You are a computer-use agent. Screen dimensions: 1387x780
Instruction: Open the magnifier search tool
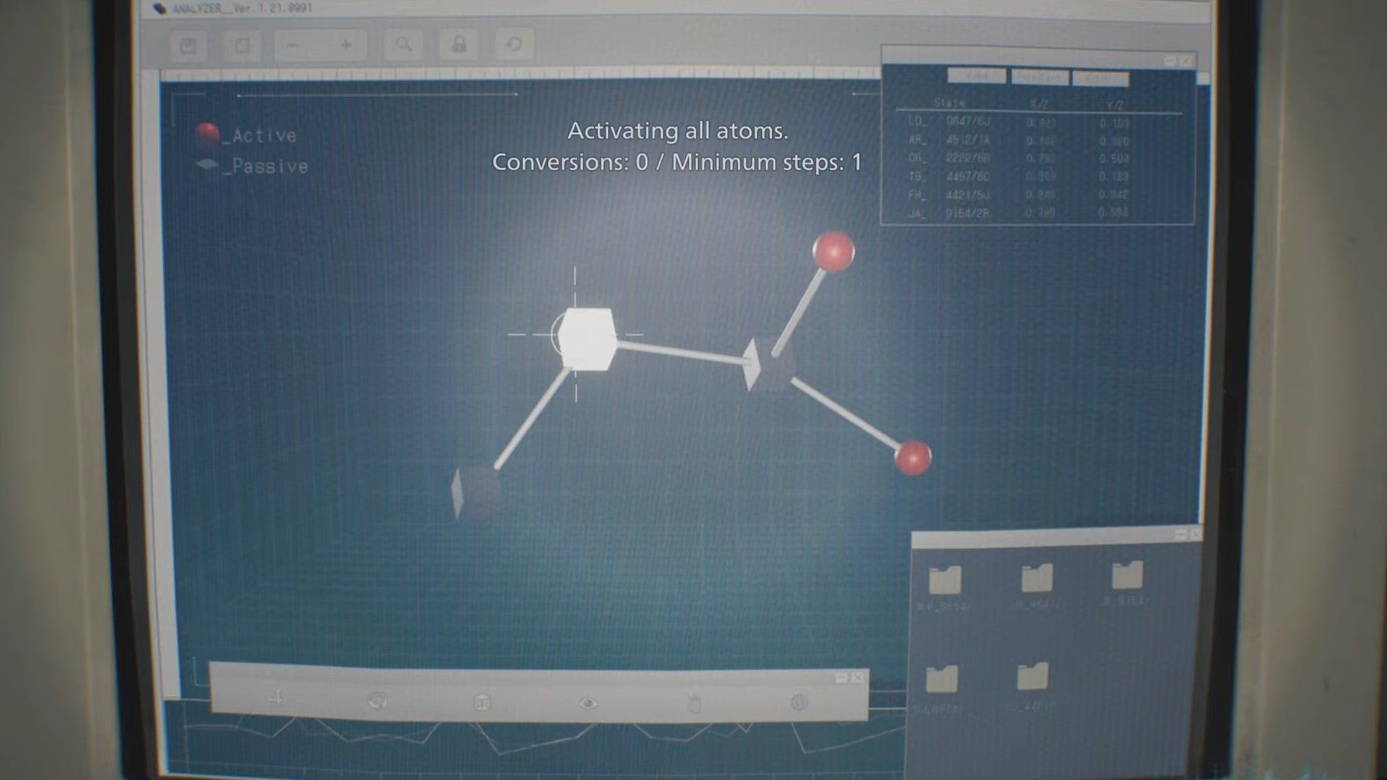click(404, 44)
